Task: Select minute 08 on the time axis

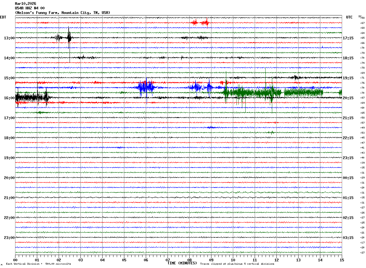Action: [189, 260]
